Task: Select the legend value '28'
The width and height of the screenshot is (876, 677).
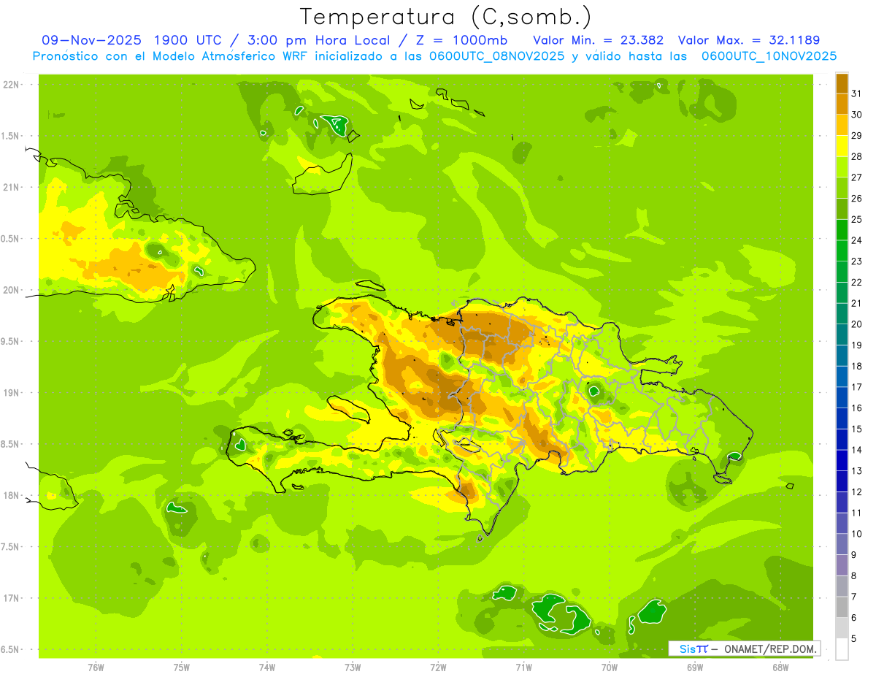Action: (857, 156)
